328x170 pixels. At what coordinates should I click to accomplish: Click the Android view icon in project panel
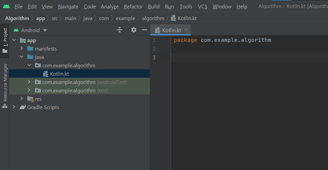16,30
